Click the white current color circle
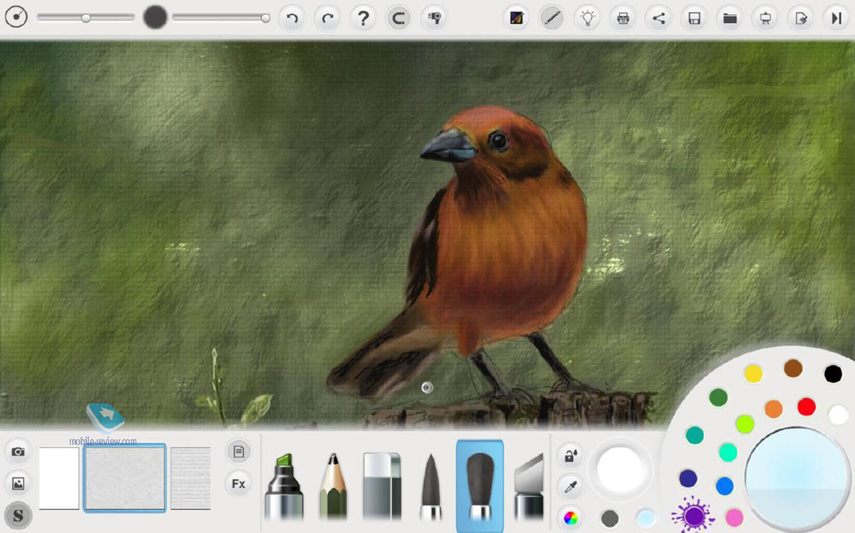 [x=619, y=470]
